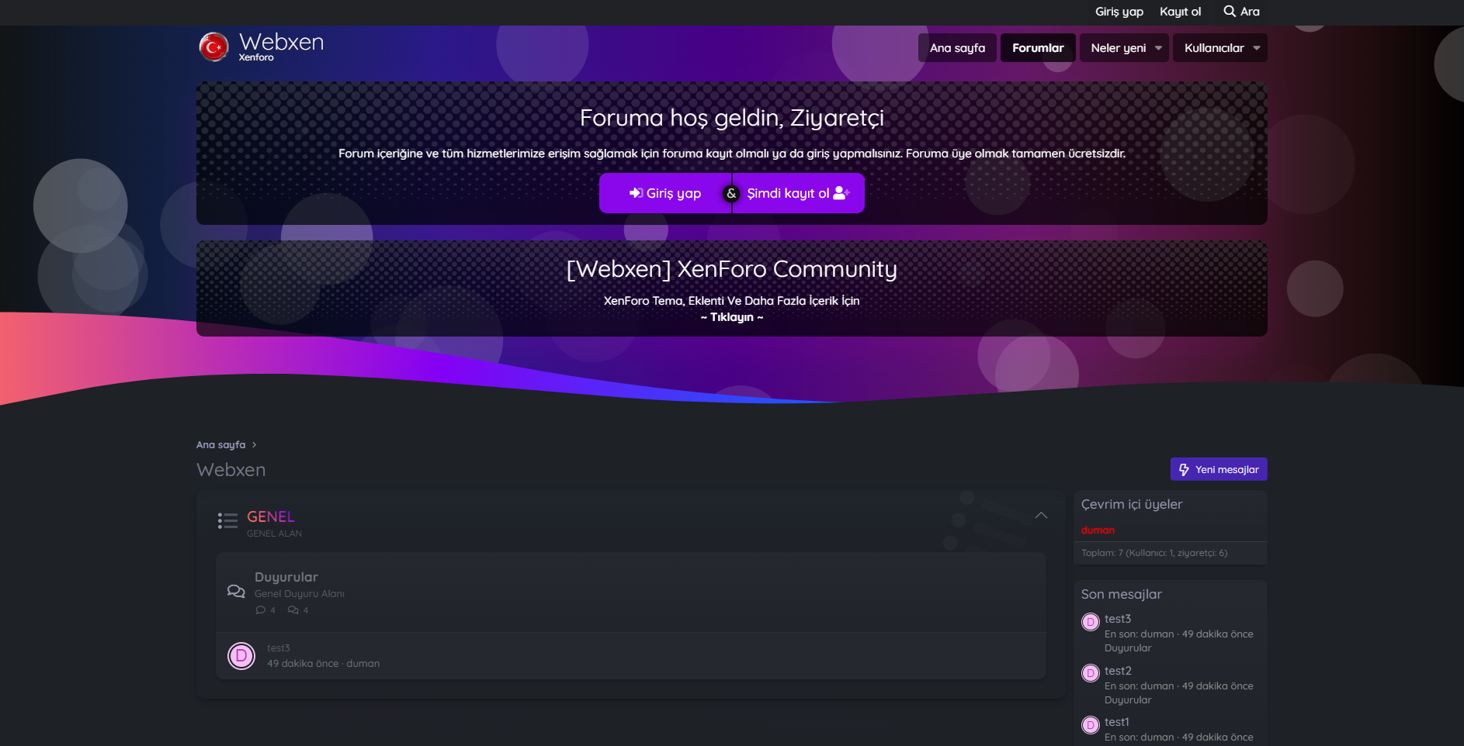Click the Ana sayfa breadcrumb link
Screen dimensions: 1464x746
220,445
